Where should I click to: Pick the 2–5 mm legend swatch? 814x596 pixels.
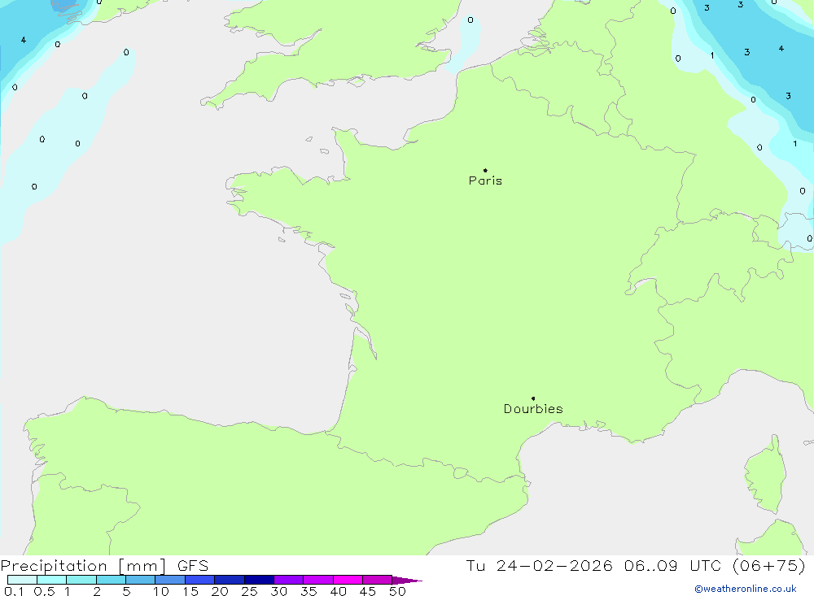[111, 580]
